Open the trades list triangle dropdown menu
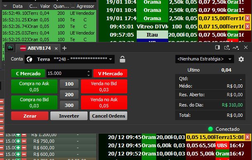 click(5, 6)
